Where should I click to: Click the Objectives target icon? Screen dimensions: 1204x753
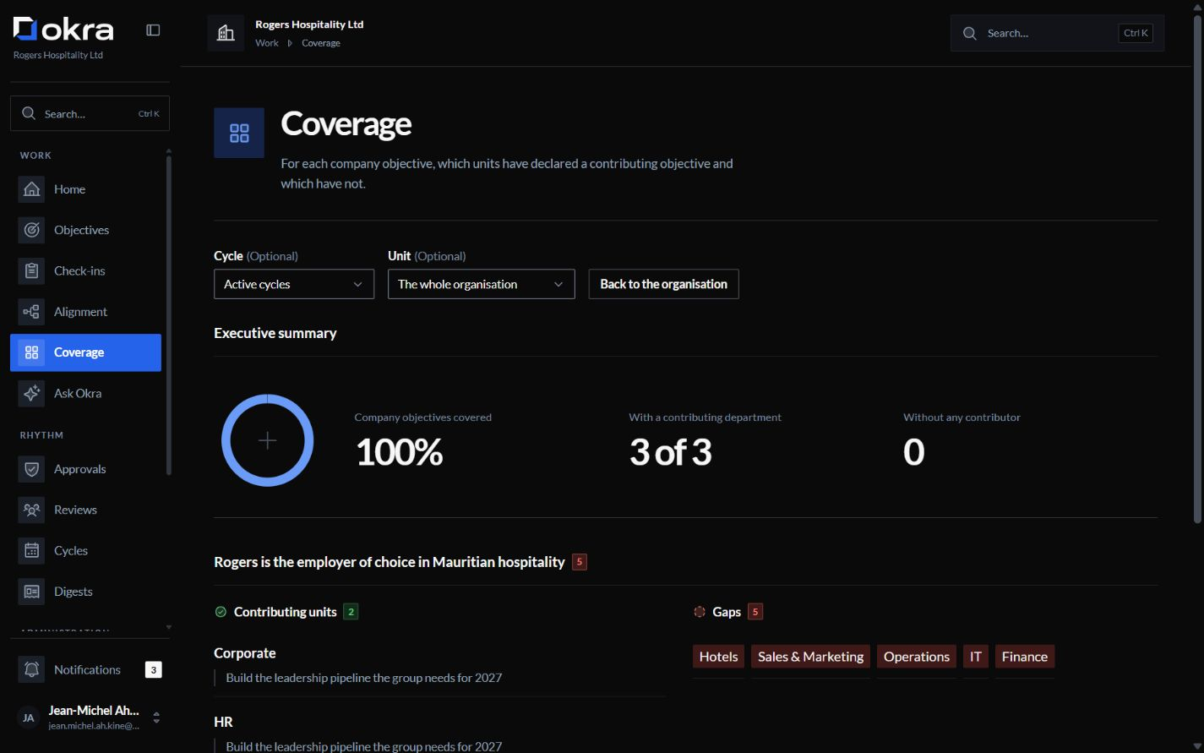(31, 230)
